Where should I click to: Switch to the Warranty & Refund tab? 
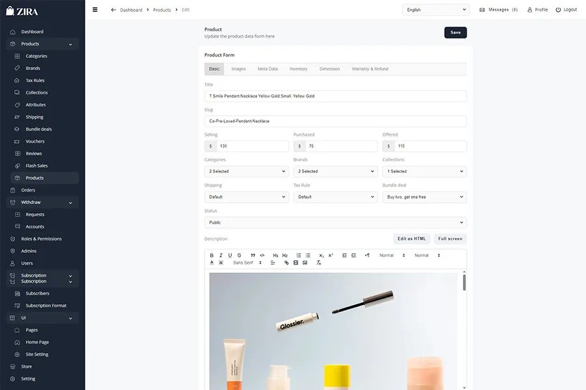(370, 69)
